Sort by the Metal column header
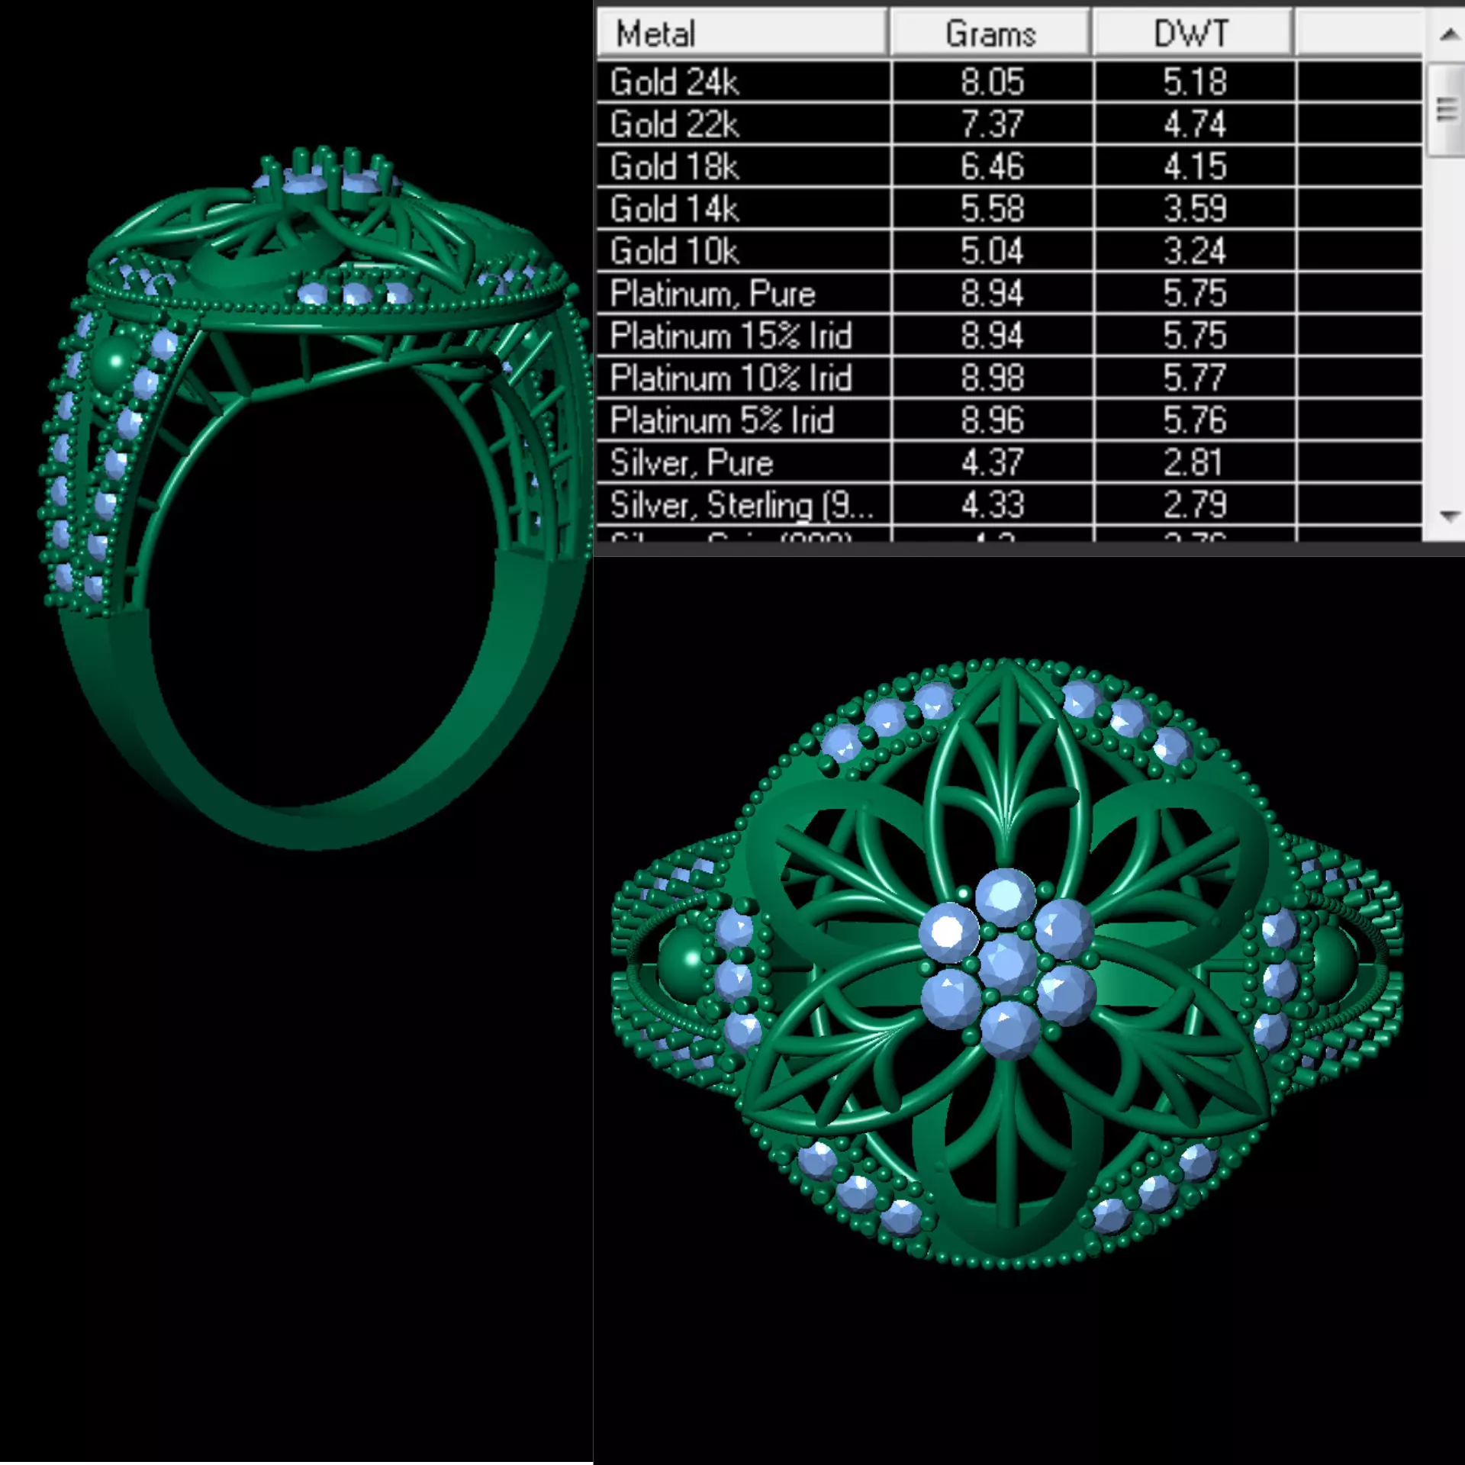Image resolution: width=1465 pixels, height=1465 pixels. 742,33
